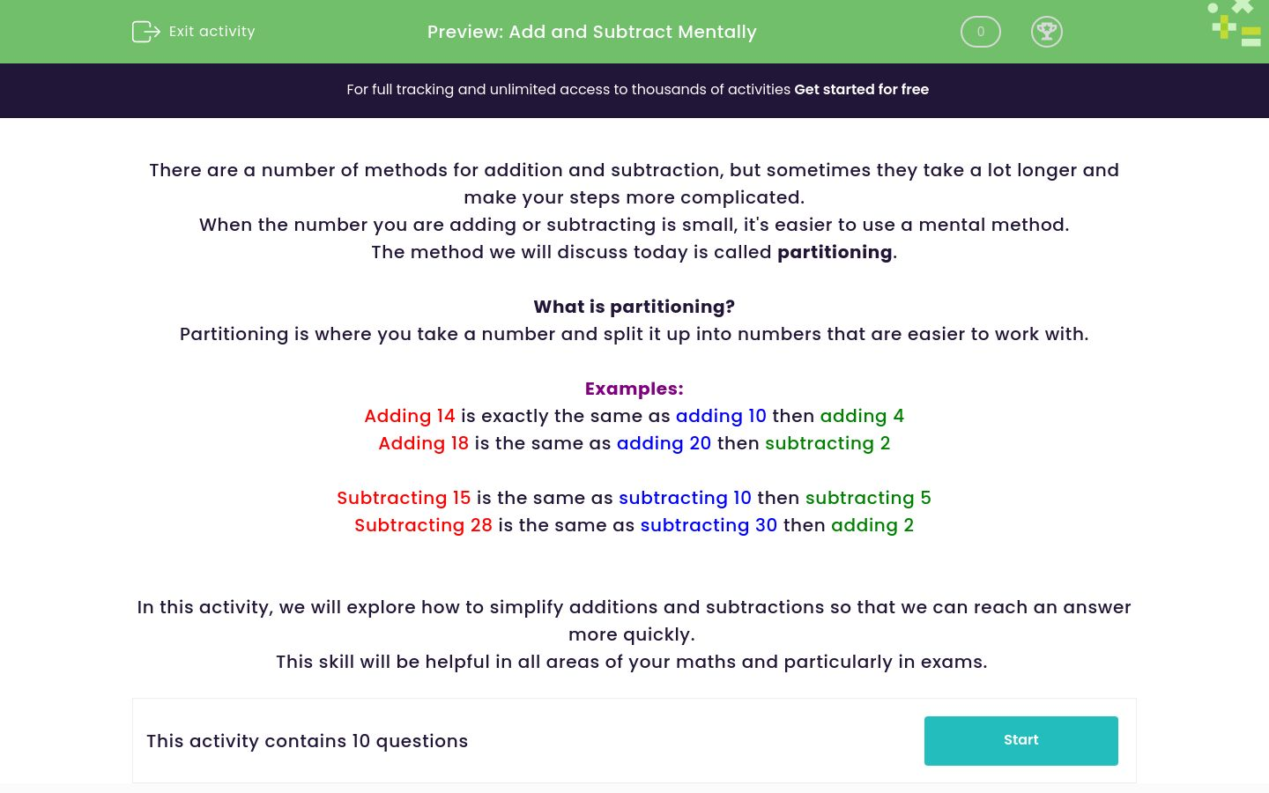The width and height of the screenshot is (1269, 793).
Task: Click the Get started for free link
Action: click(x=862, y=89)
